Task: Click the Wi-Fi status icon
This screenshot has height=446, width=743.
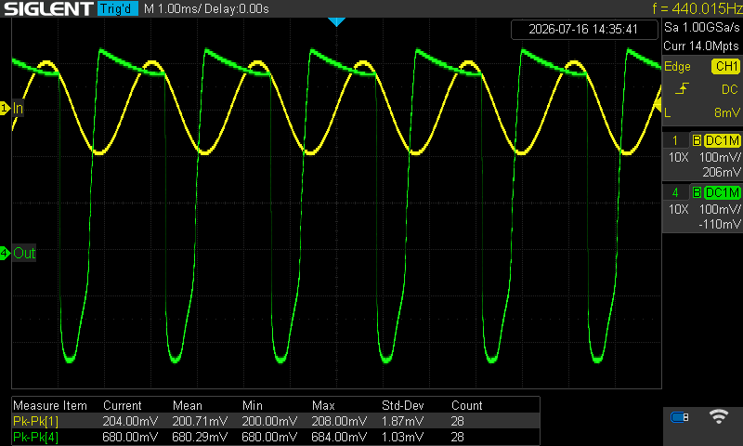Action: point(718,416)
